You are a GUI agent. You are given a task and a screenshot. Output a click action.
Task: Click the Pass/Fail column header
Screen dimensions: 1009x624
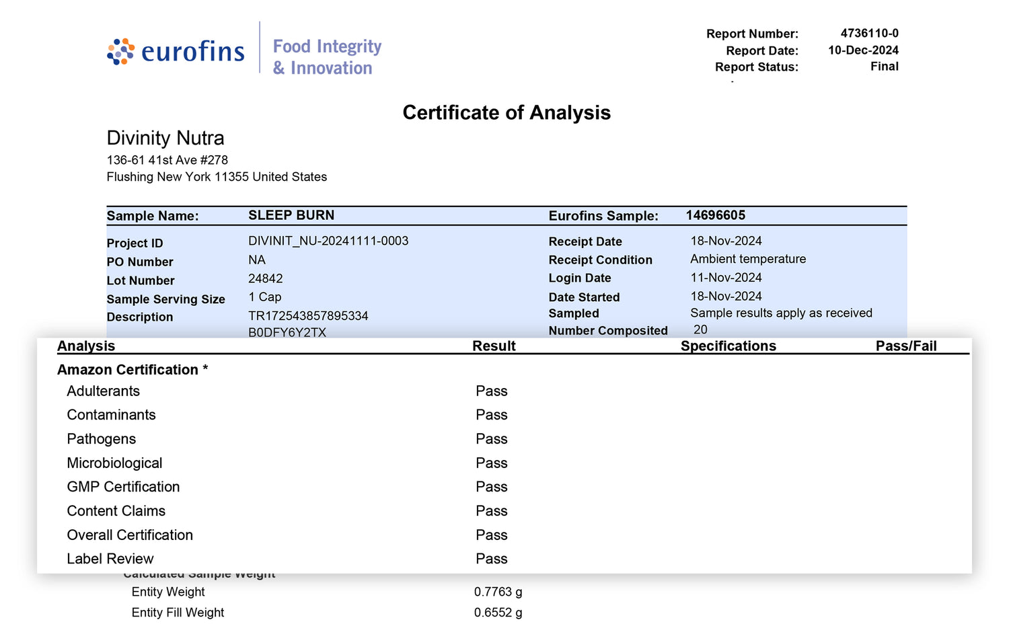click(905, 346)
